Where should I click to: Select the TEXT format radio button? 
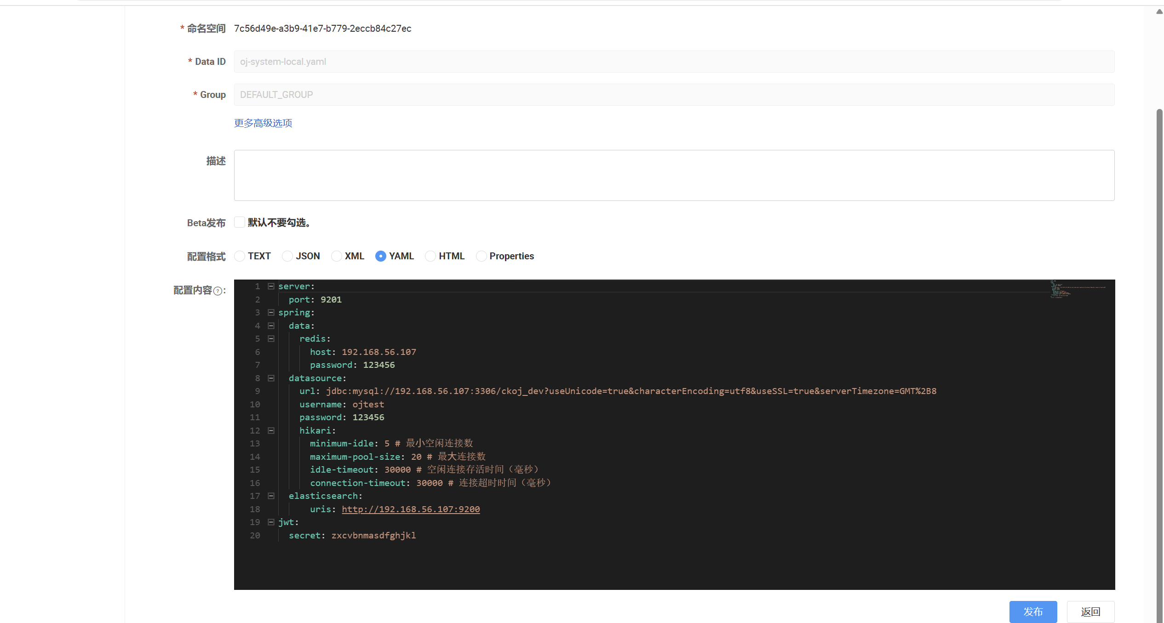[x=240, y=256]
